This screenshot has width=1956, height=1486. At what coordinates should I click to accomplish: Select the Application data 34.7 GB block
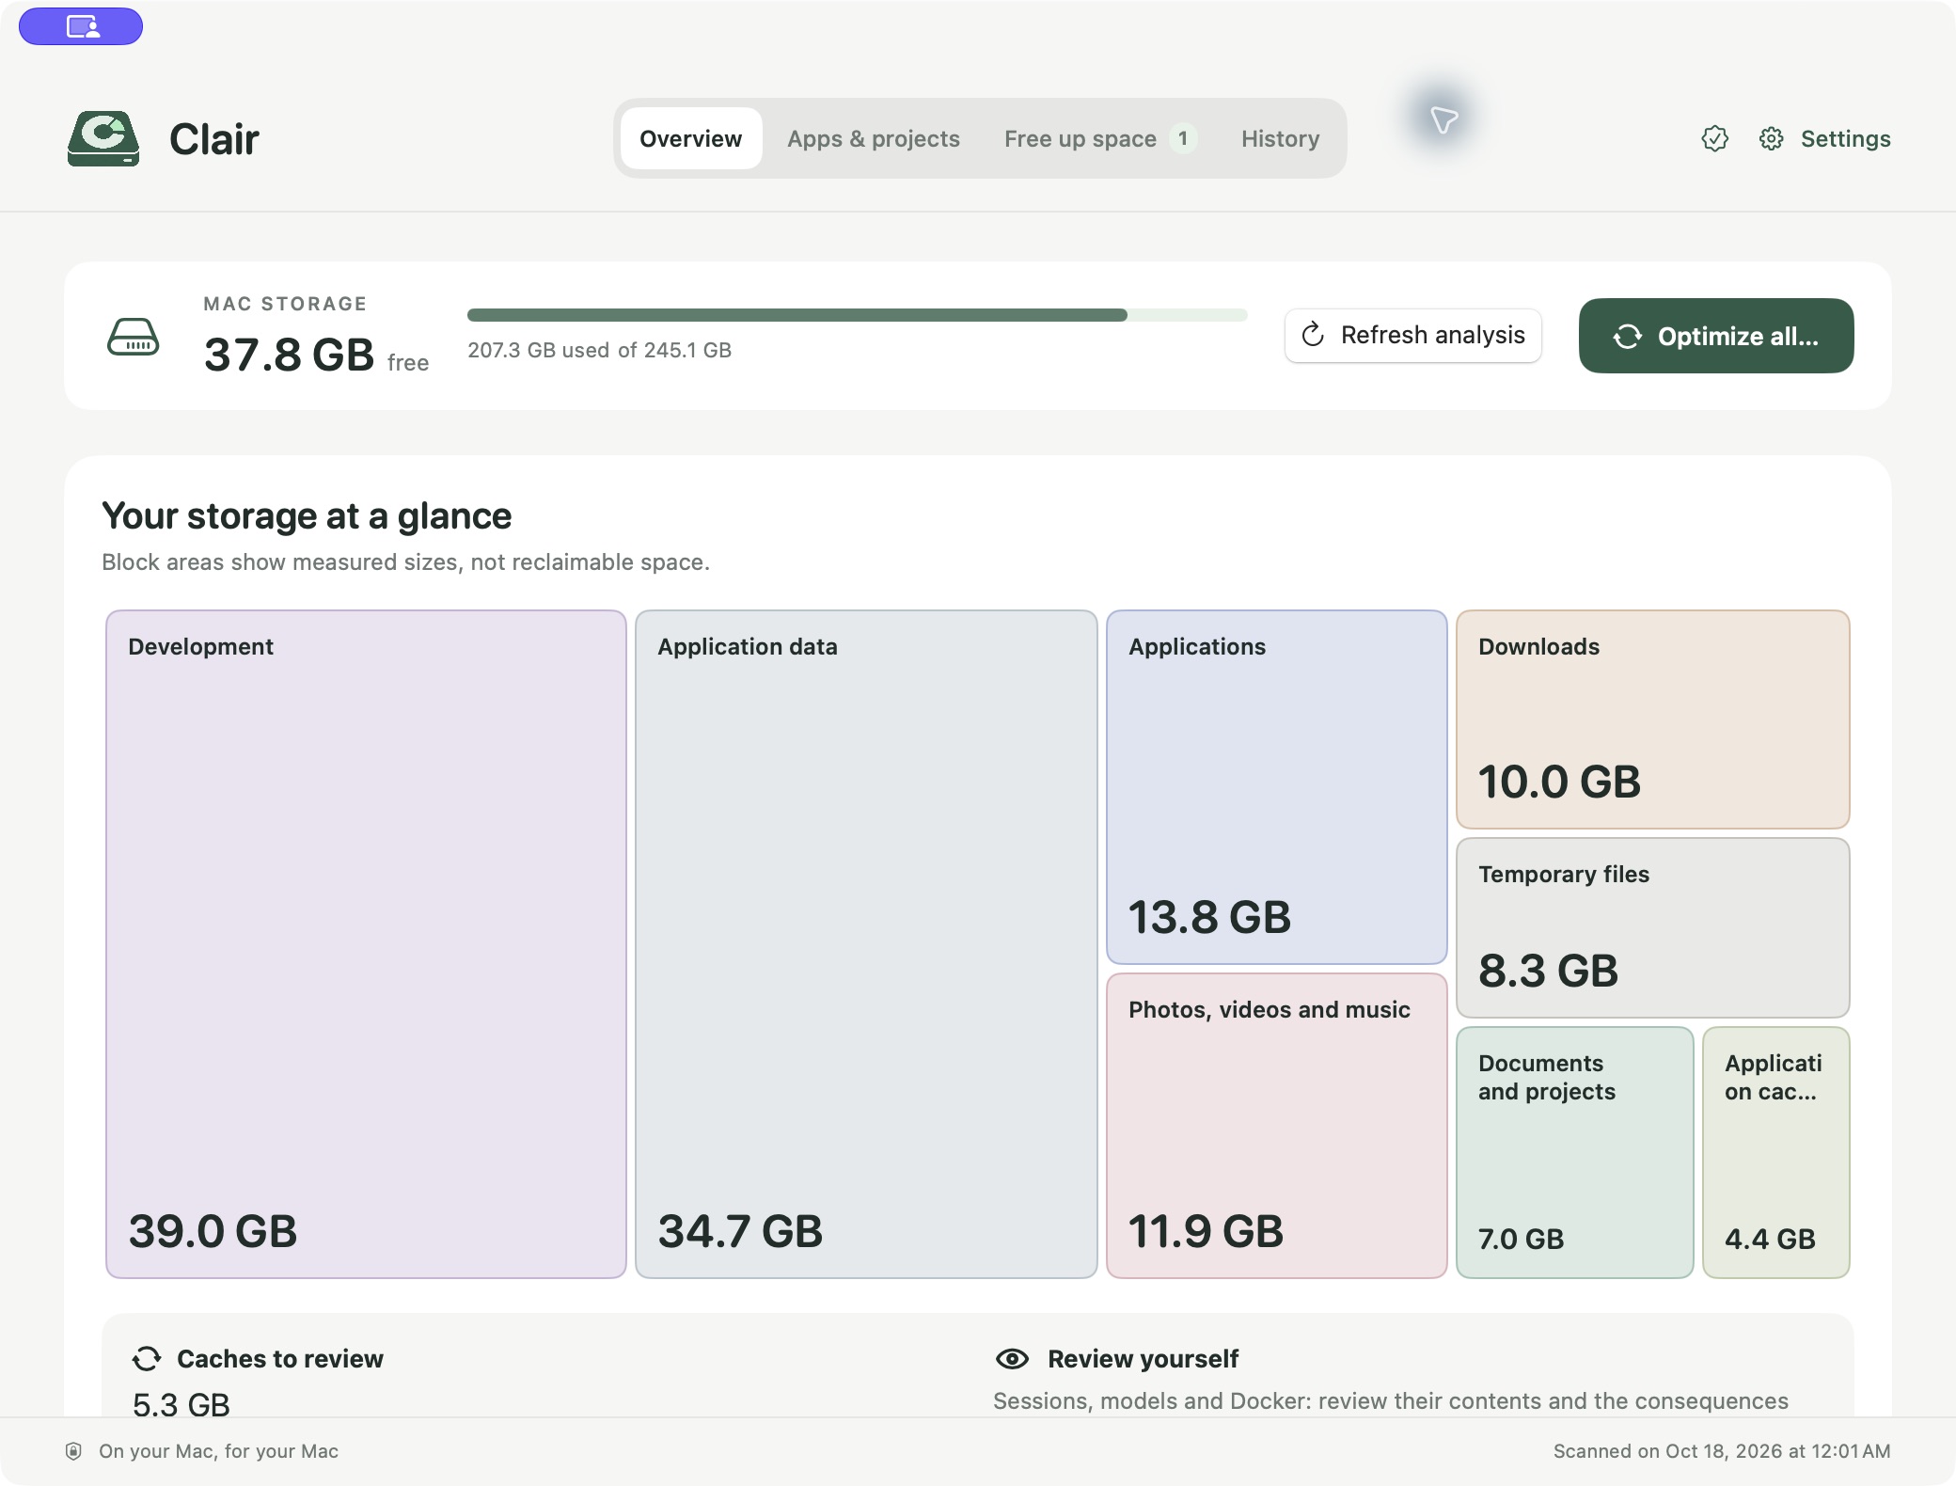[866, 944]
